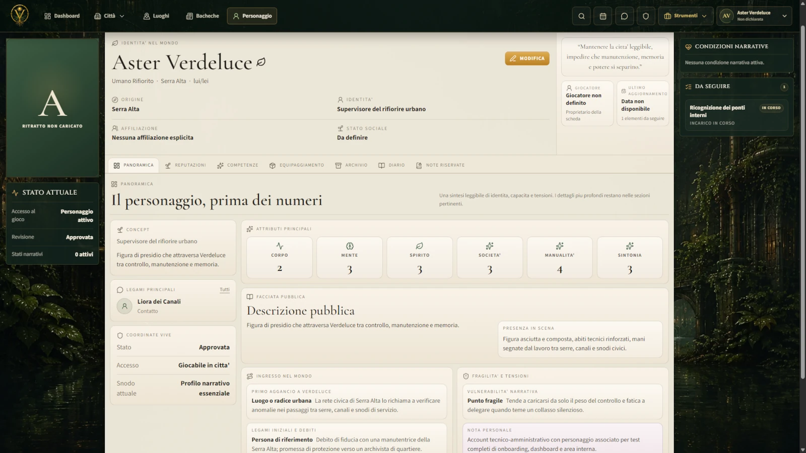The width and height of the screenshot is (806, 453).
Task: Switch to the Archivio tab
Action: tap(351, 165)
